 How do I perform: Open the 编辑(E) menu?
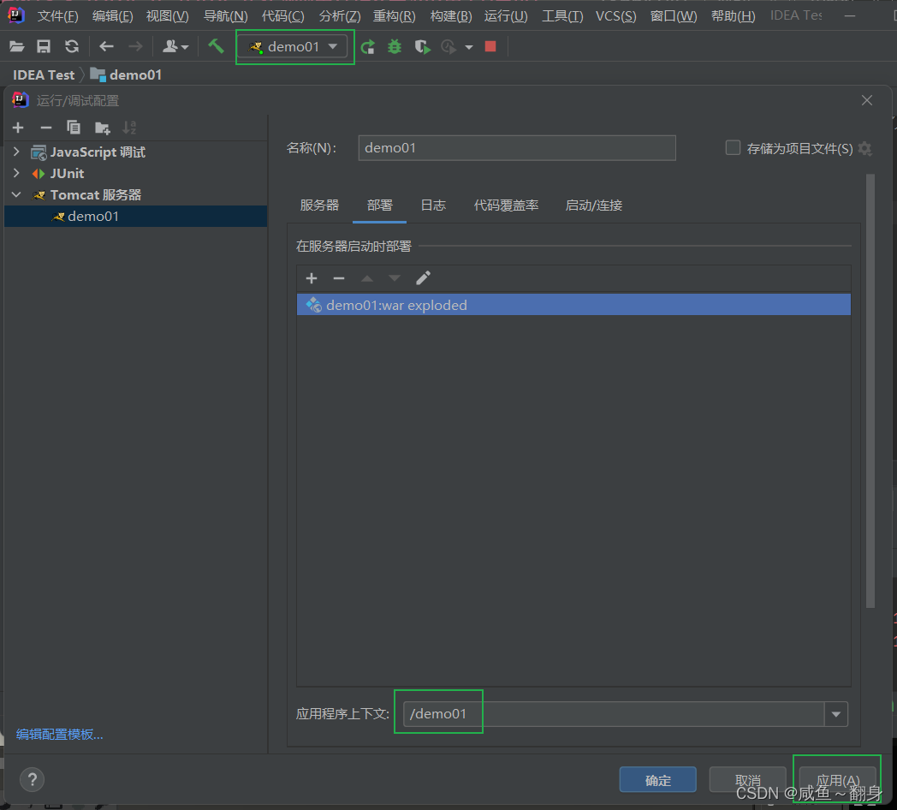point(112,16)
